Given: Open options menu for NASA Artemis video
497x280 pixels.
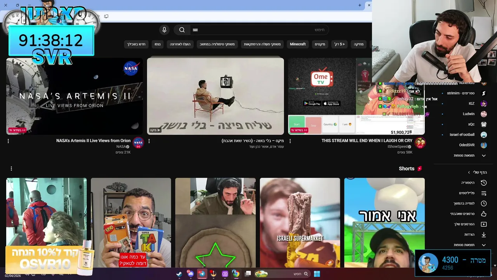Looking at the screenshot, I should click(8, 141).
